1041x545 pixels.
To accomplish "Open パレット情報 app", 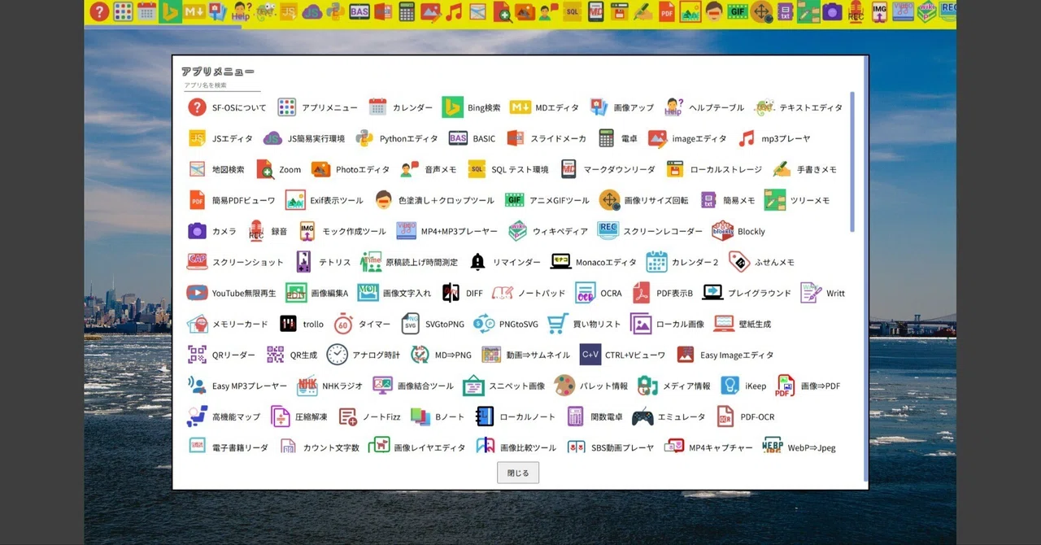I will point(590,386).
